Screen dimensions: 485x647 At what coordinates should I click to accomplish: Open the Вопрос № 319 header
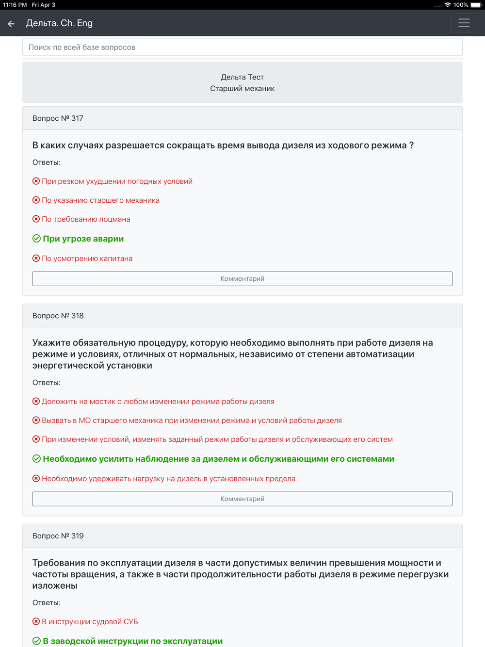(242, 536)
